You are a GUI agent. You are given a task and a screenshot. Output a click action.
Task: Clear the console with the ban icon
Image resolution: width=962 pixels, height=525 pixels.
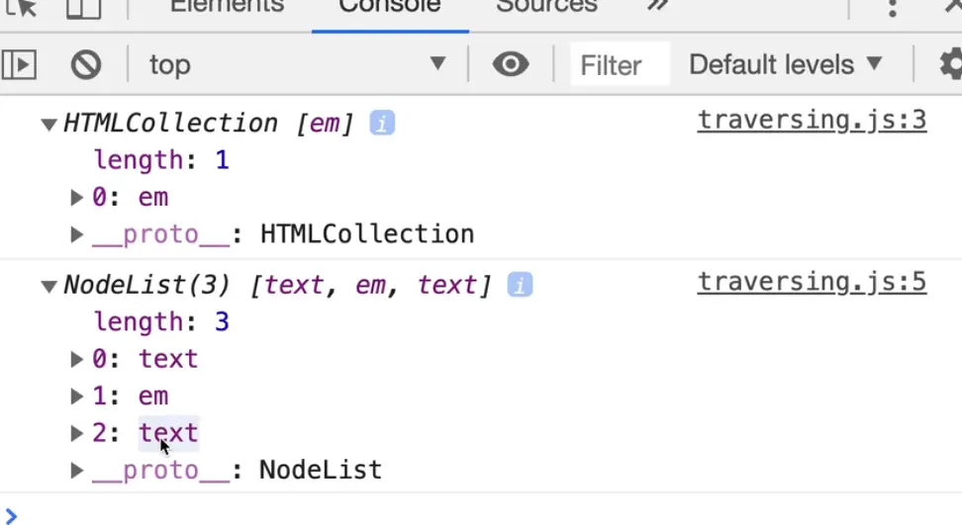coord(86,65)
